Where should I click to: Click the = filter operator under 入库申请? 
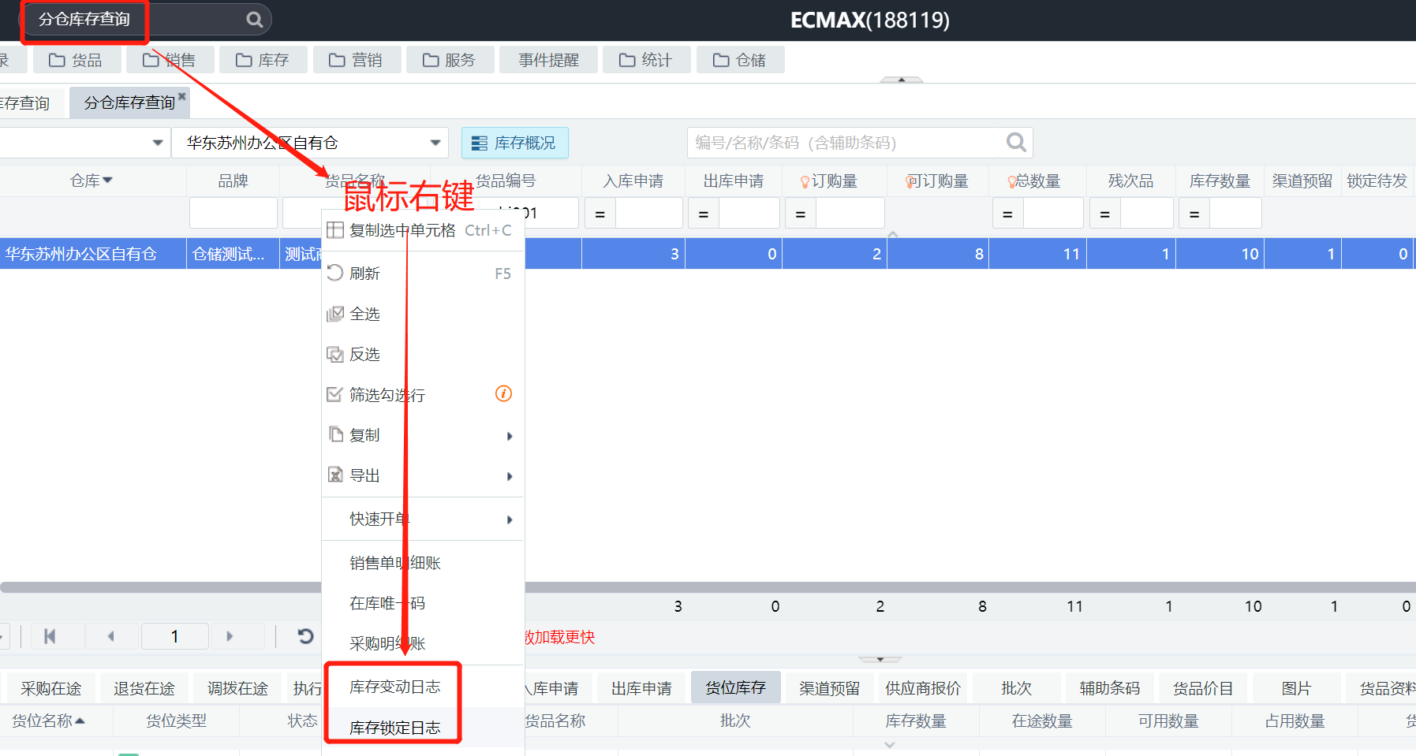pos(600,214)
